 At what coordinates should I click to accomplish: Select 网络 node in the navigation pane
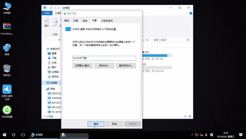click(50, 89)
